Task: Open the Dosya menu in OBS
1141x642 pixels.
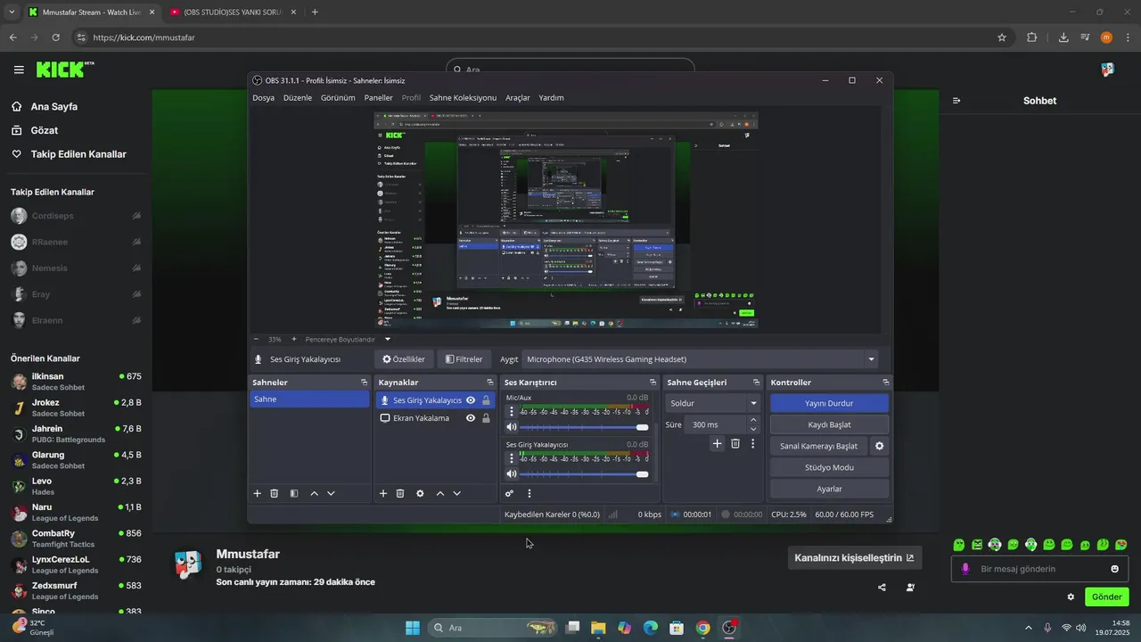Action: 263,98
